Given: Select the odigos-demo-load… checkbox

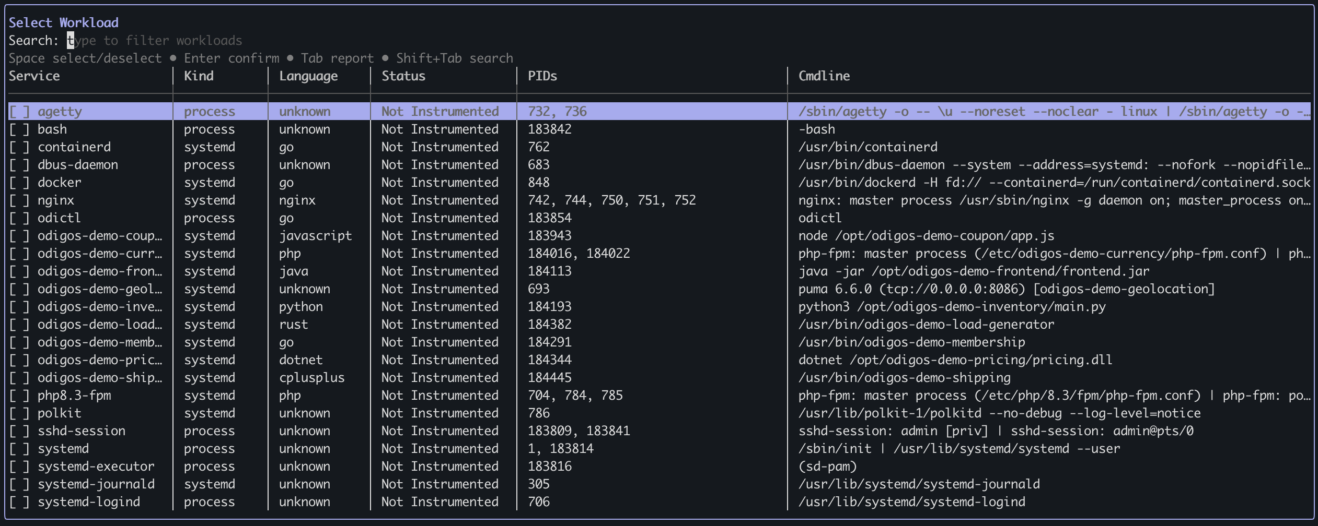Looking at the screenshot, I should (19, 324).
